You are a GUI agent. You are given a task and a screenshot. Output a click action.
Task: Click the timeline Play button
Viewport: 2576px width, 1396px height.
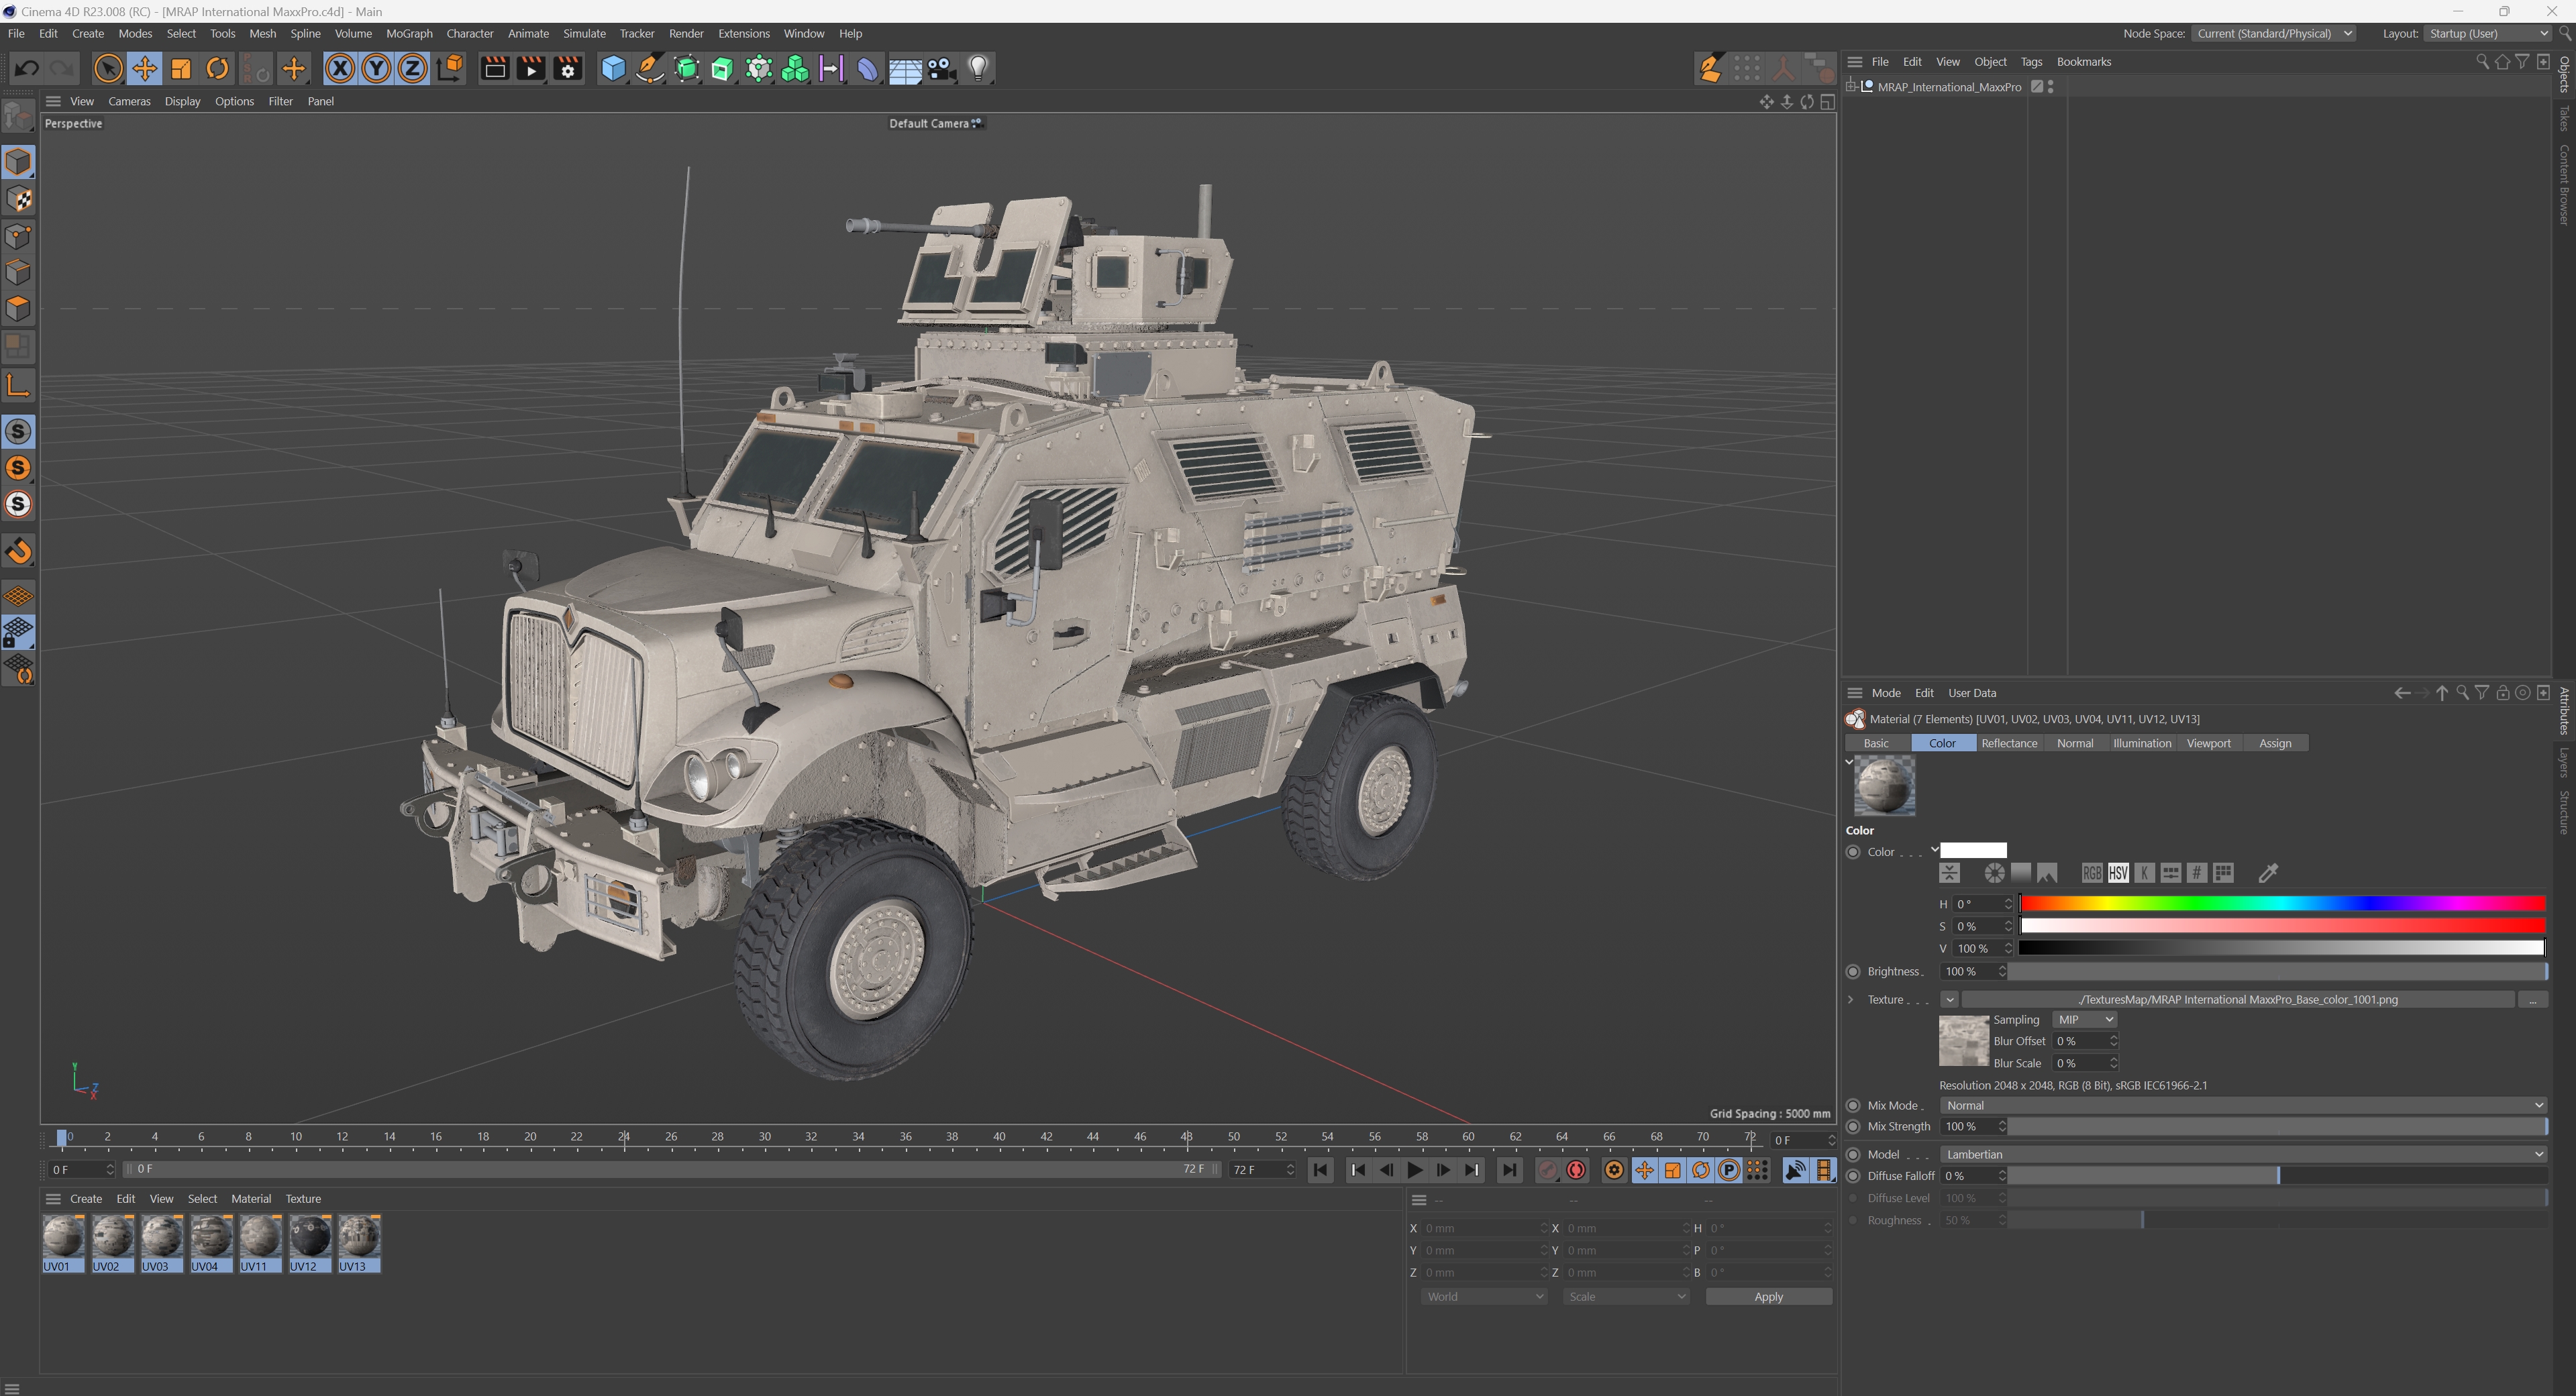[1414, 1170]
